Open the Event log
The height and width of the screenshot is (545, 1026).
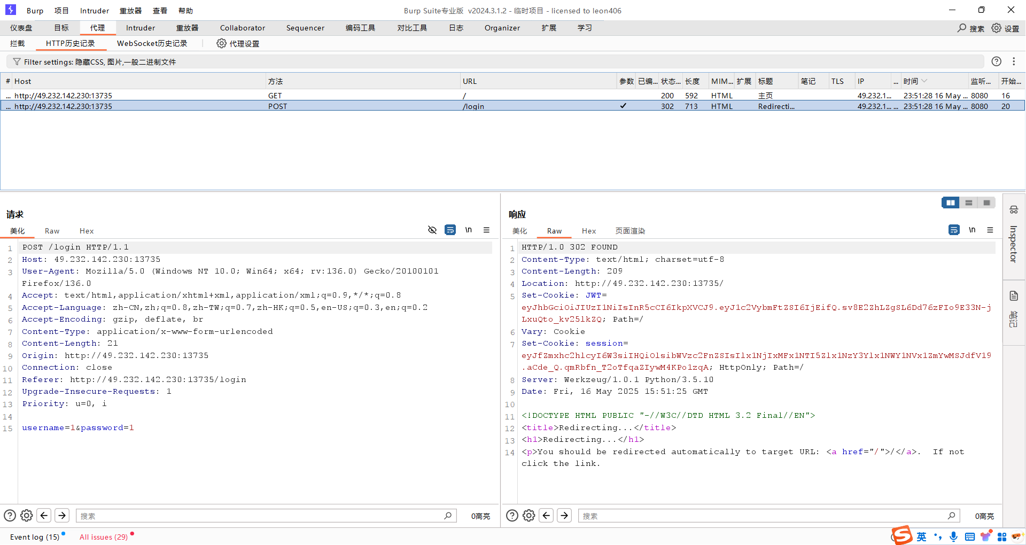pyautogui.click(x=35, y=537)
